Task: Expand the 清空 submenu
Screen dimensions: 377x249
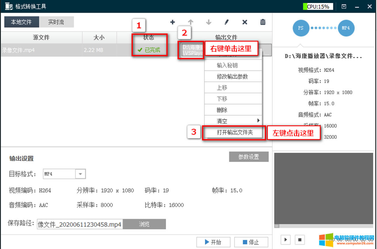Action: [x=233, y=121]
